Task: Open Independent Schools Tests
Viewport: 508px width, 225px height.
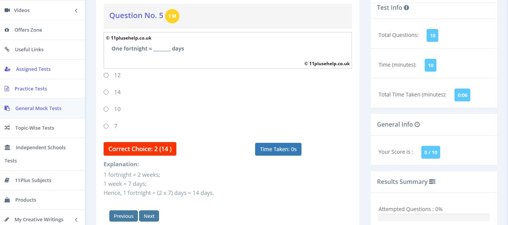Action: pos(42,154)
